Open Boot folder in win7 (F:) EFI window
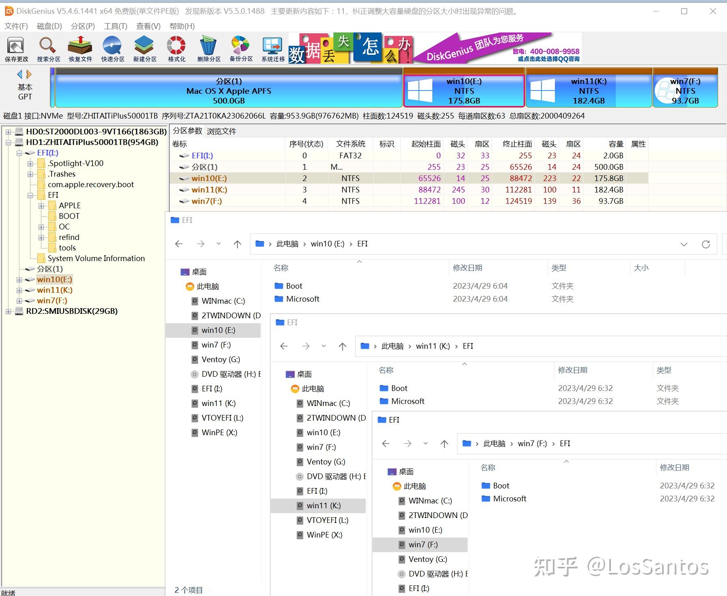Screen dimensions: 727x596 pyautogui.click(x=501, y=486)
